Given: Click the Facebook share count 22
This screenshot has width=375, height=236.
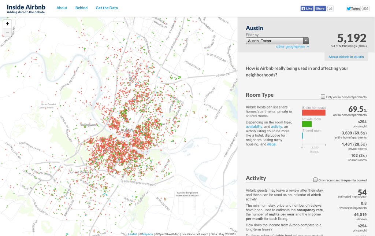Looking at the screenshot, I should [331, 9].
